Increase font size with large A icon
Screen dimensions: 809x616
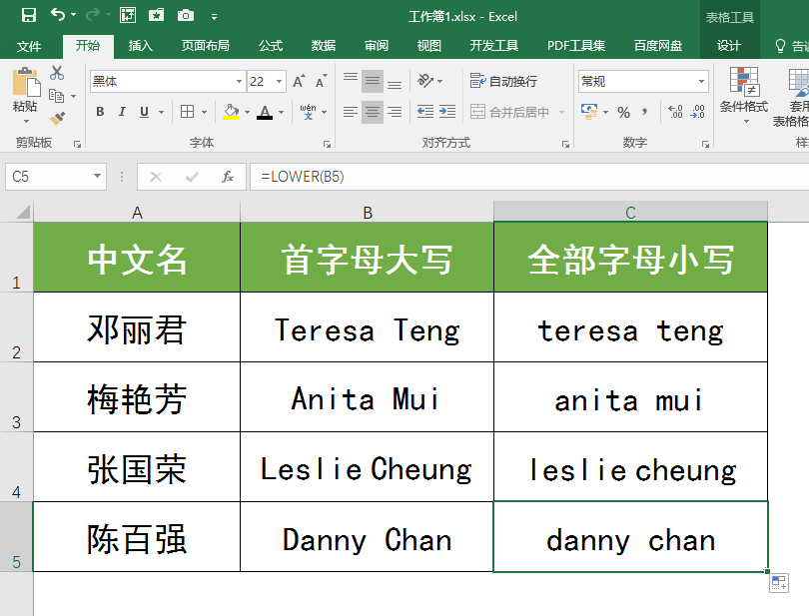point(299,81)
